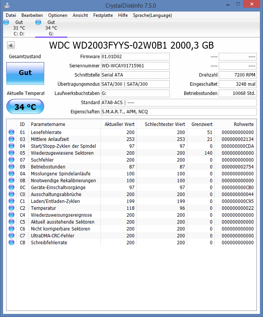
Task: Click raw value 000000000C95
Action: (x=237, y=201)
